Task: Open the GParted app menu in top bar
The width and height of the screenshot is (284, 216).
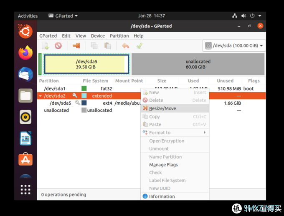Action: 63,16
